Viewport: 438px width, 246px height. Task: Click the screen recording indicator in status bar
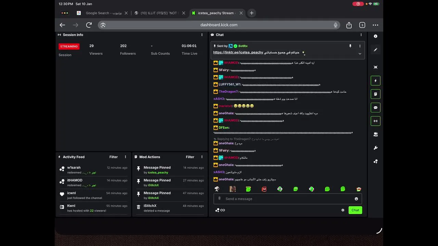358,4
